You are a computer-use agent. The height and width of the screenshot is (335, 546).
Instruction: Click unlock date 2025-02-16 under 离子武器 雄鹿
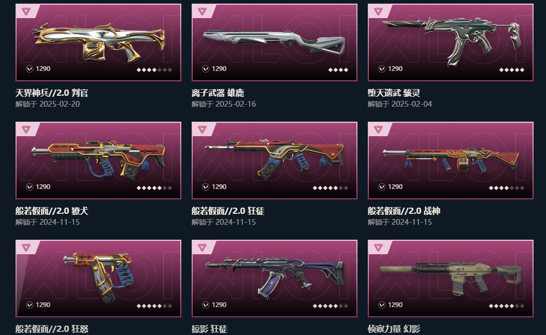tap(235, 104)
